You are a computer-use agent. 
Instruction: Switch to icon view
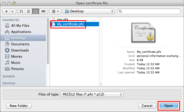[x=21, y=11]
